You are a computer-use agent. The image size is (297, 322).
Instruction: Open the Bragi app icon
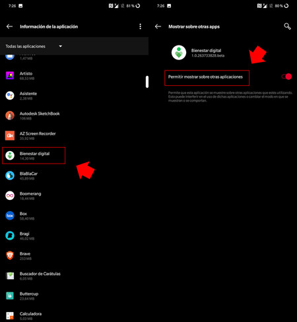point(10,236)
